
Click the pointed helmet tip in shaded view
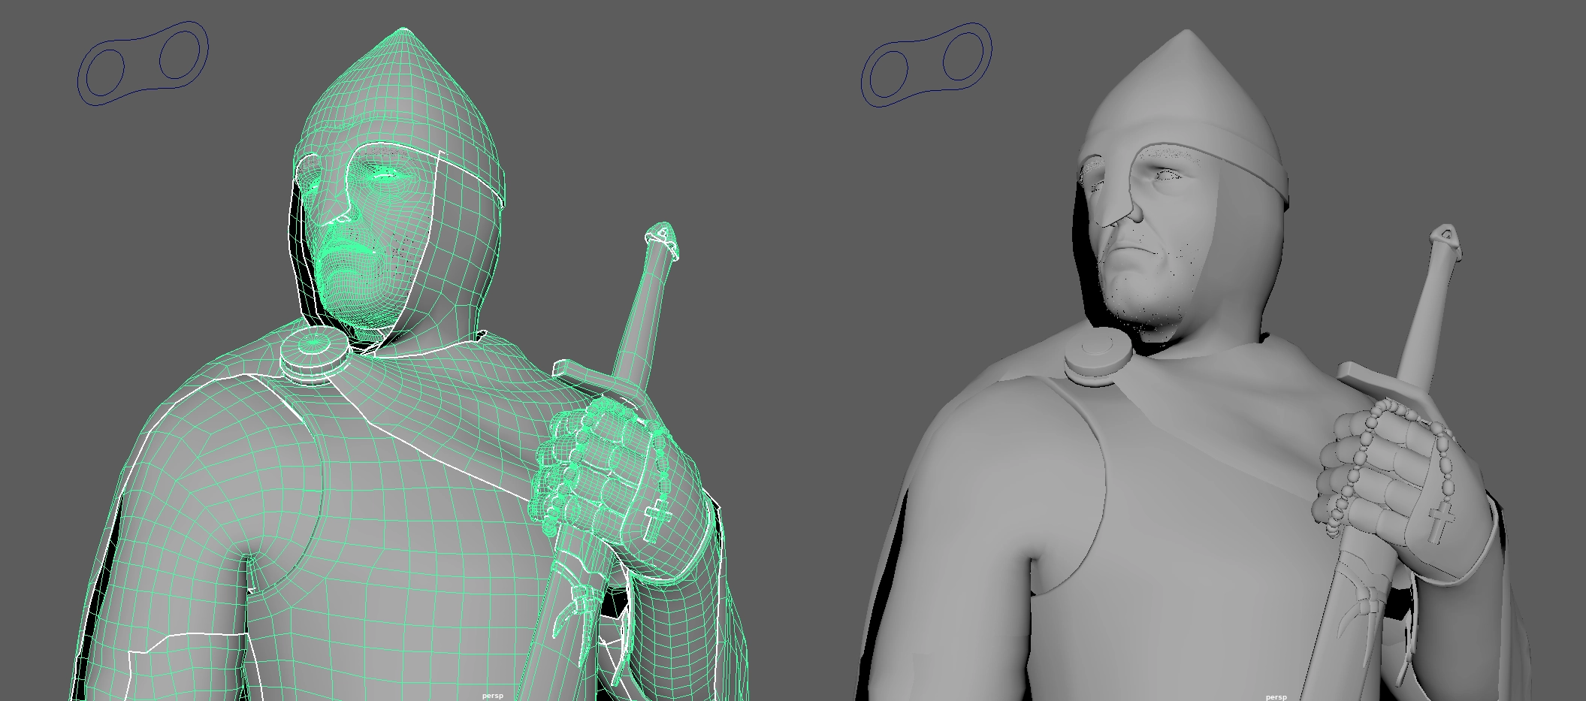click(x=1188, y=38)
